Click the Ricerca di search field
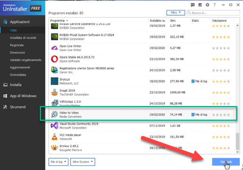This screenshot has height=170, width=243. 213,13
